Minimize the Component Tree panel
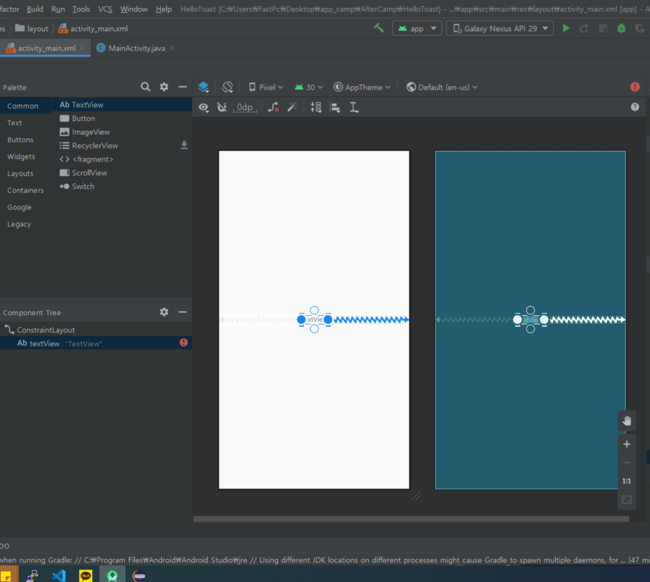Screen dimensions: 650x582 pos(182,312)
